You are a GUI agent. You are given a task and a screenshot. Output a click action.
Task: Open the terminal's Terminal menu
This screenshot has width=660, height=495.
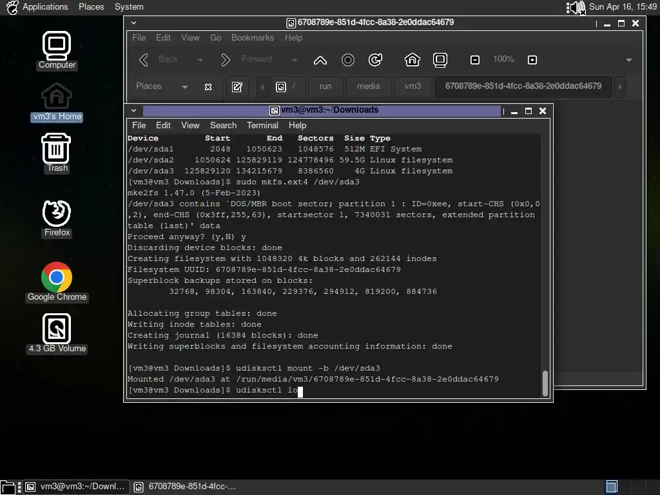tap(263, 126)
